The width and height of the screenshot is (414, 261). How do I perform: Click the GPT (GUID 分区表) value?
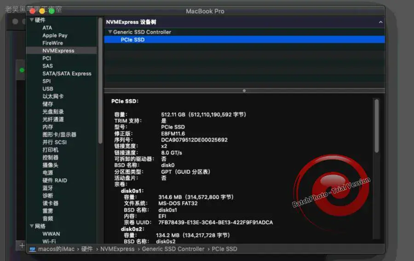pos(186,172)
